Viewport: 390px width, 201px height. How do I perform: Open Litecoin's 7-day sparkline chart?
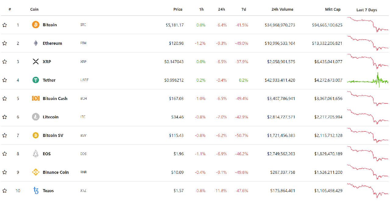coord(368,117)
